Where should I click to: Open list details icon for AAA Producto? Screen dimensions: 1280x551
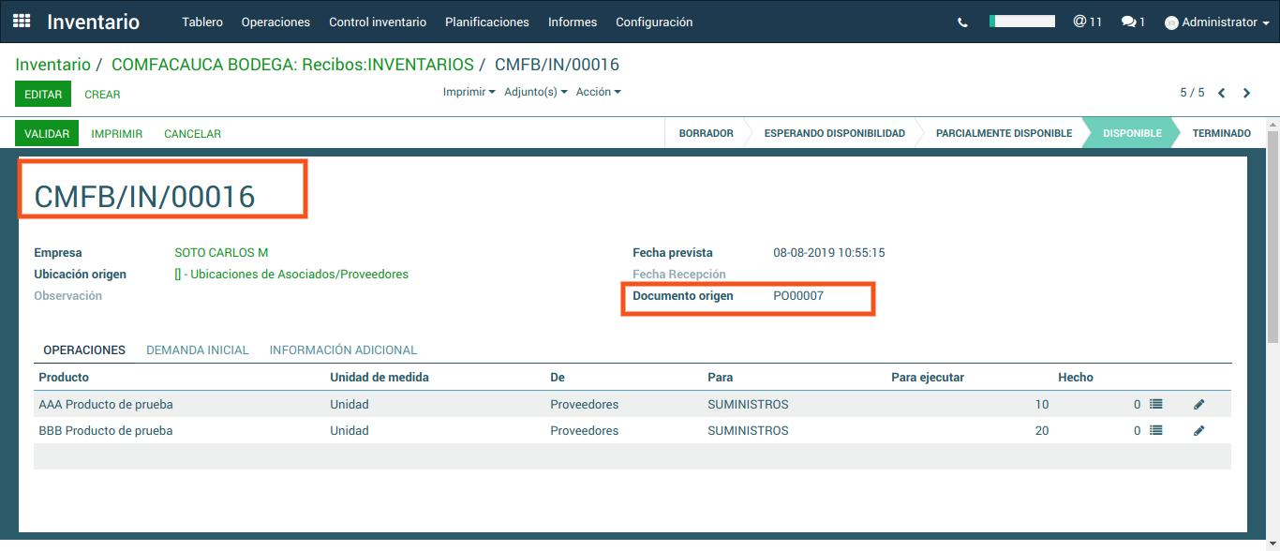click(x=1155, y=405)
